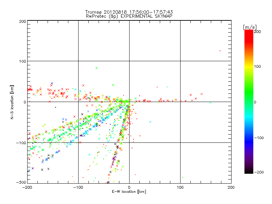
Task: Click the subtitle 'RwPretec (8p) EXPERIMENTAL SKYMAP'
Action: pyautogui.click(x=129, y=16)
